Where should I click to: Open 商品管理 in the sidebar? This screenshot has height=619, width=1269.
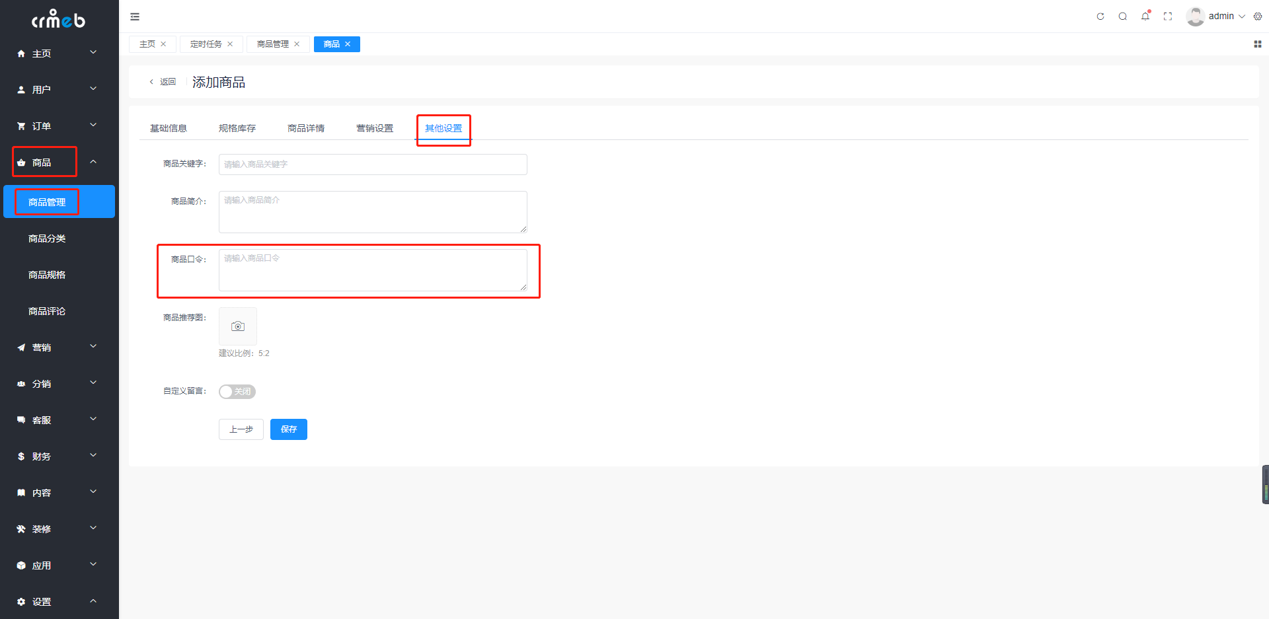tap(59, 201)
